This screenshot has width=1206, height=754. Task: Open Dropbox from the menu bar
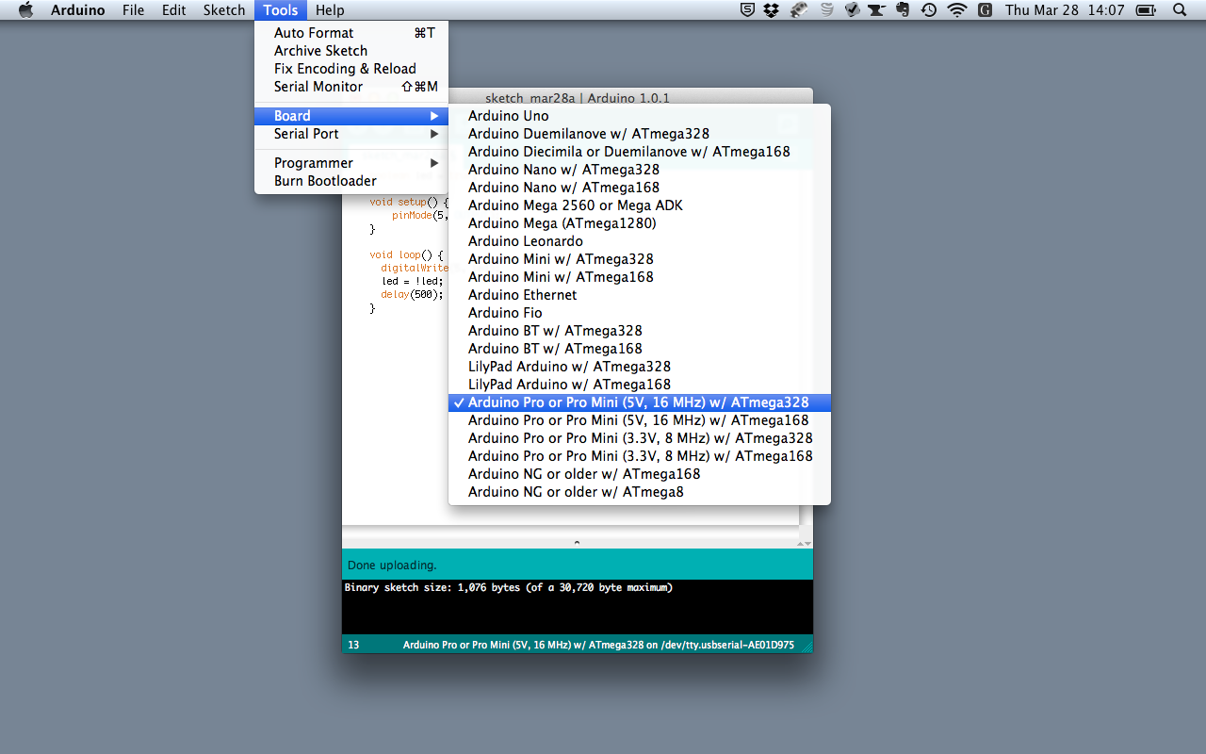tap(772, 10)
